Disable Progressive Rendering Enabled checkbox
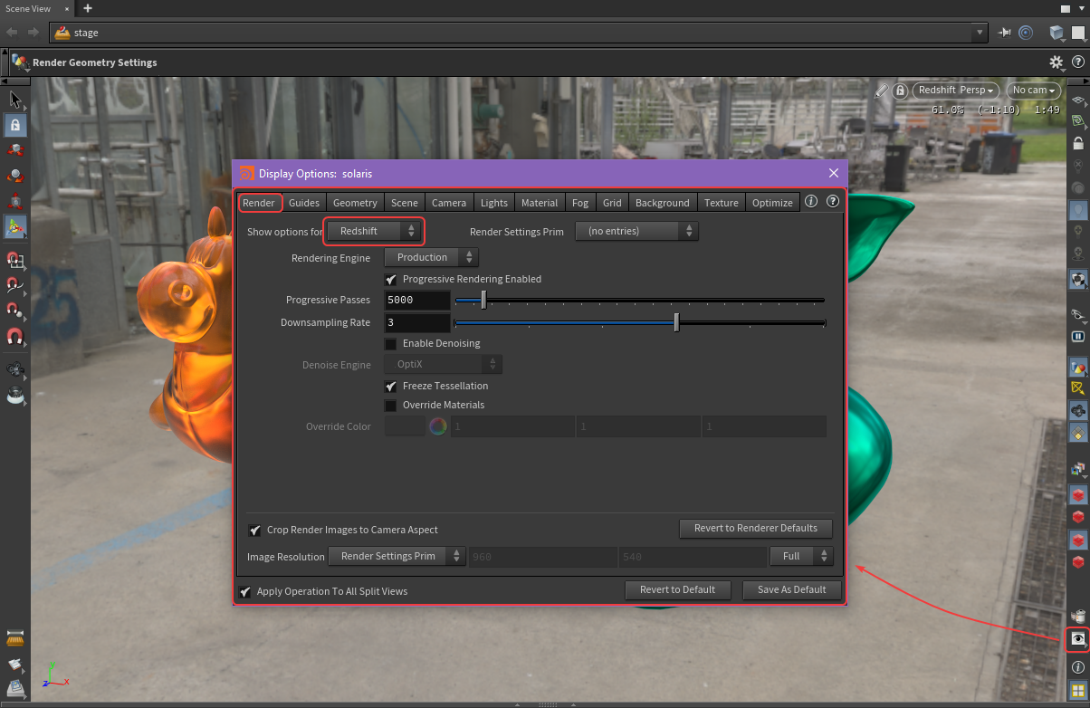The width and height of the screenshot is (1090, 708). [x=391, y=280]
